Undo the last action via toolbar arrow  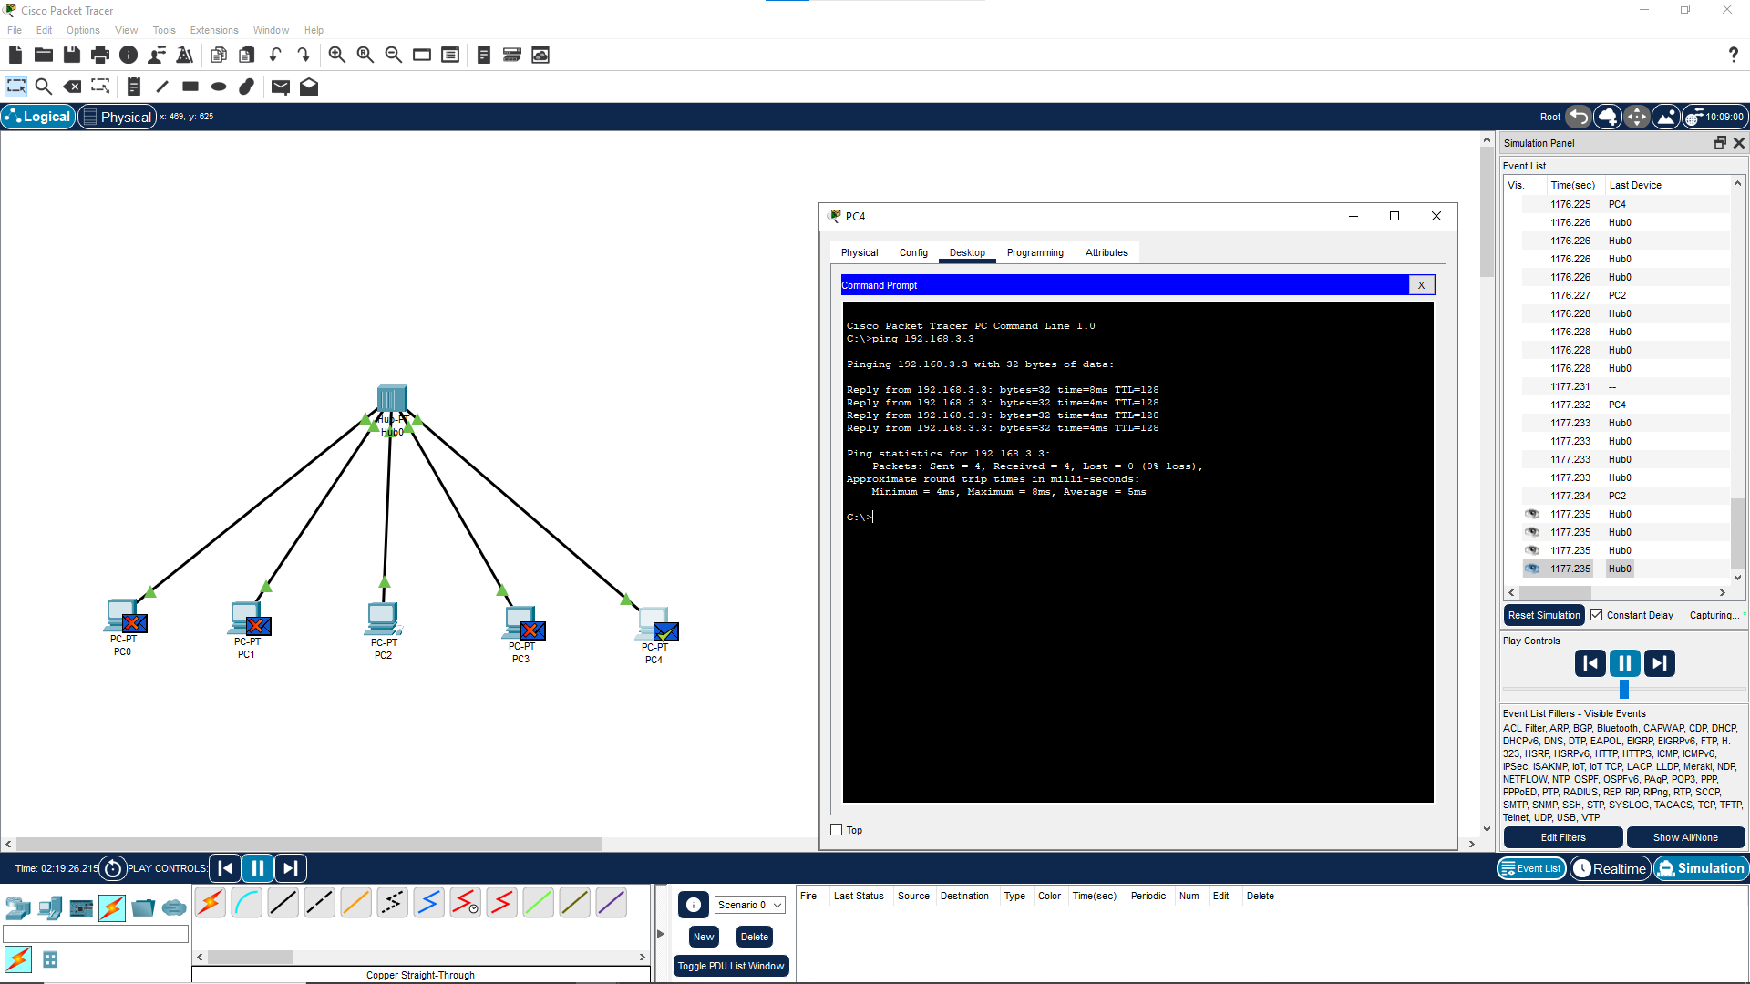[275, 56]
